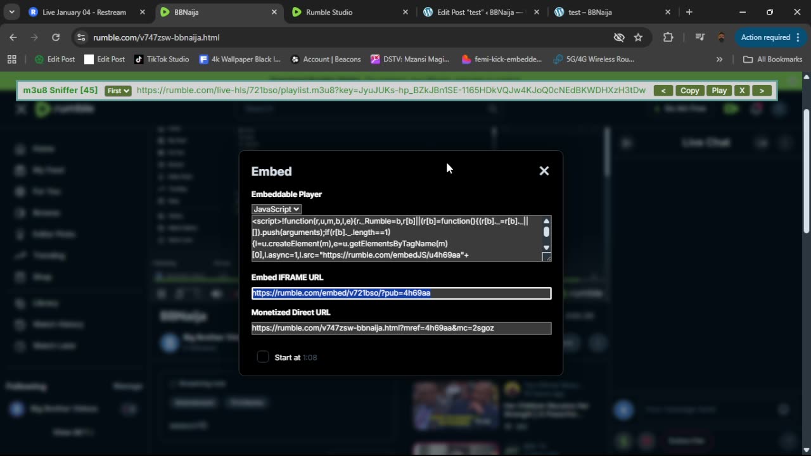Open the JavaScript player type dropdown
Image resolution: width=811 pixels, height=456 pixels.
point(276,209)
